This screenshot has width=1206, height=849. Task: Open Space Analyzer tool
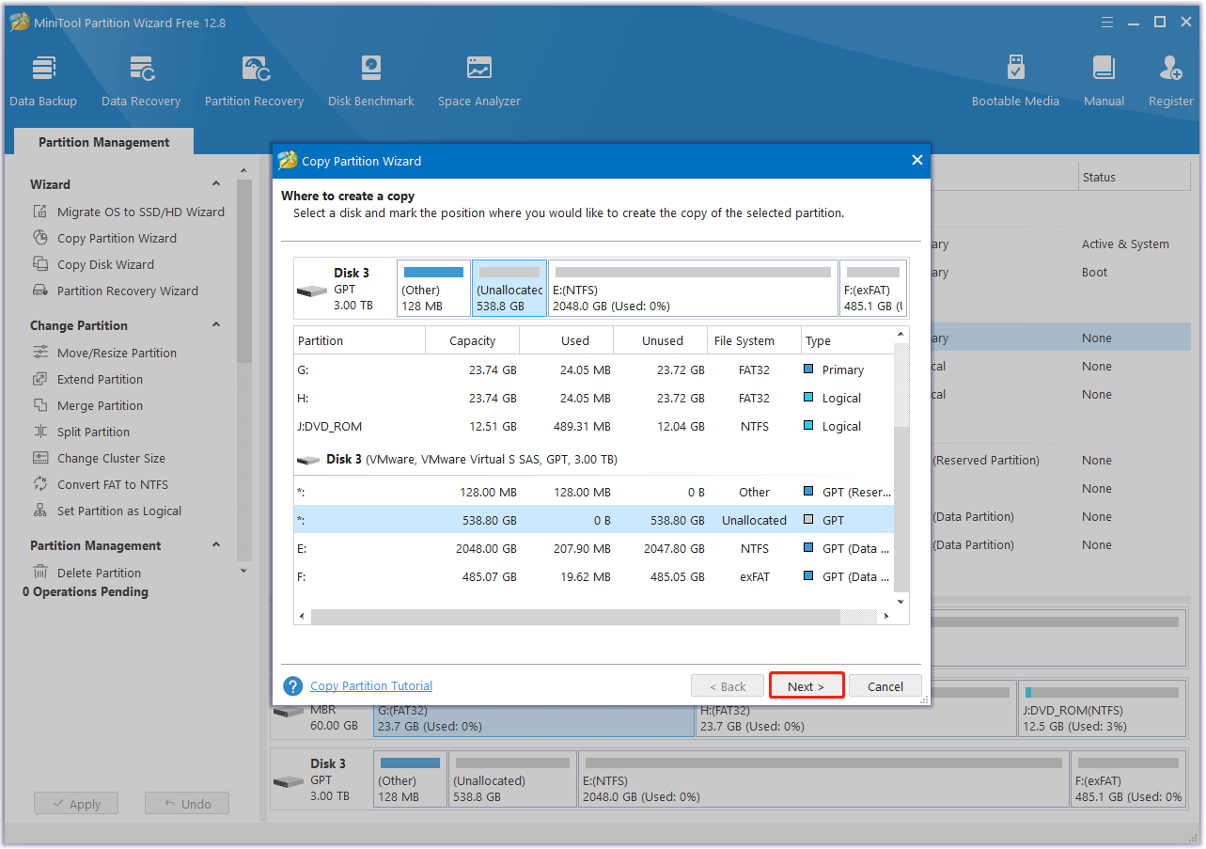coord(478,82)
